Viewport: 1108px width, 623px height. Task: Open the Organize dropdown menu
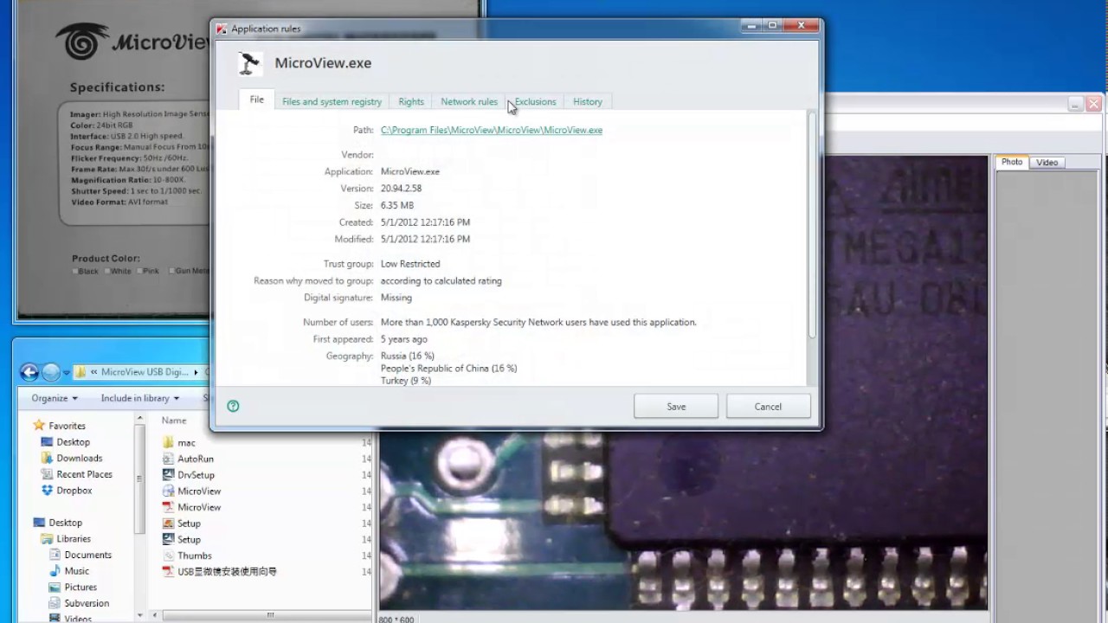point(55,398)
